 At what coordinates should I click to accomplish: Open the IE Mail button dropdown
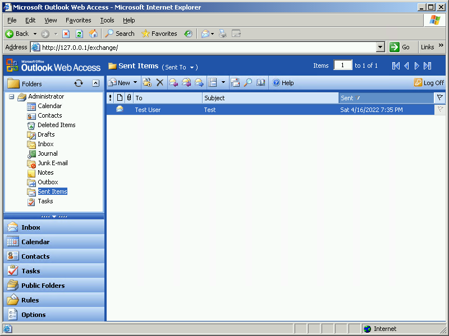click(212, 34)
